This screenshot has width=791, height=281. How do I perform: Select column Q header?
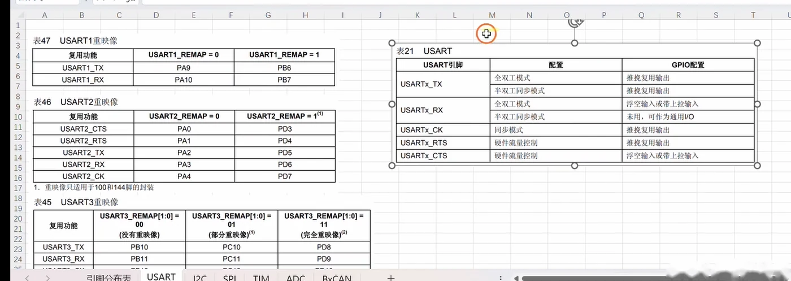(642, 15)
